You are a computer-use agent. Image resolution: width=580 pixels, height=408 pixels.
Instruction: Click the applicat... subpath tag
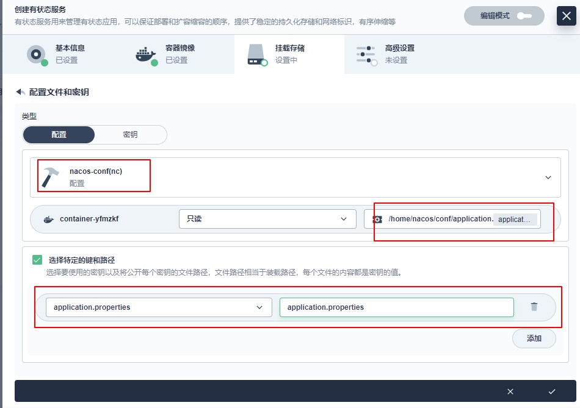click(515, 219)
